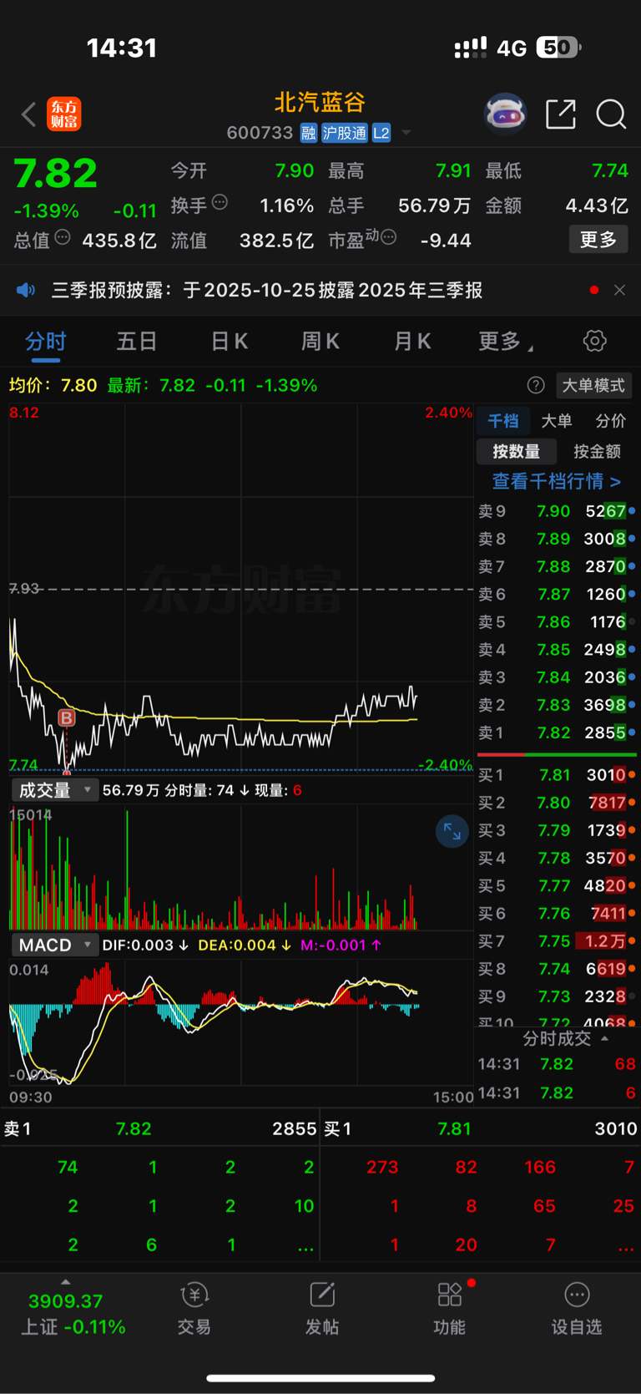The height and width of the screenshot is (1394, 641).
Task: Tap the 卖1 7.82 2855 queue header
Action: pyautogui.click(x=160, y=1129)
